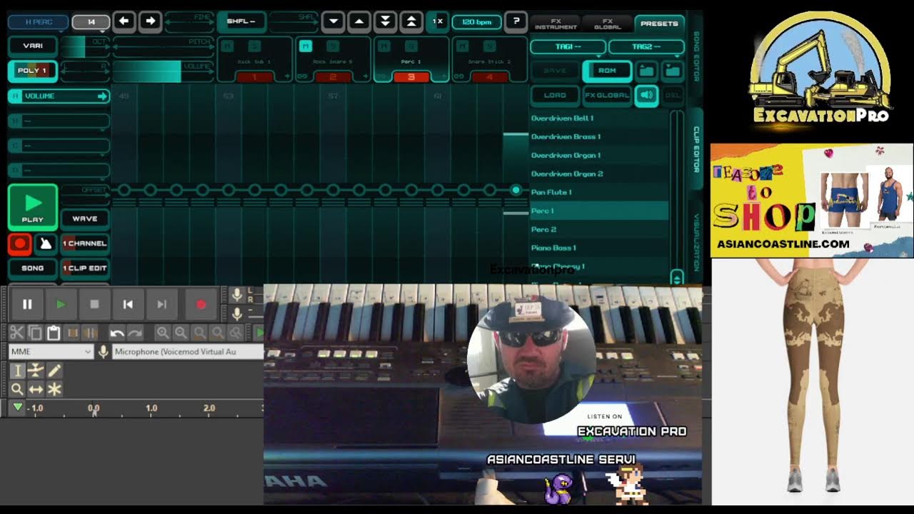The image size is (914, 514).
Task: Open the MME audio host dropdown
Action: [x=51, y=351]
